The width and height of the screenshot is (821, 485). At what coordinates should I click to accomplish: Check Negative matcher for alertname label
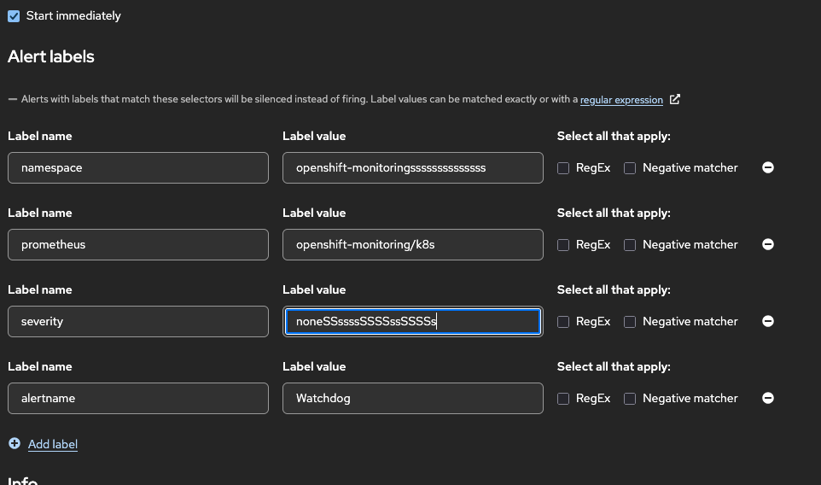630,399
